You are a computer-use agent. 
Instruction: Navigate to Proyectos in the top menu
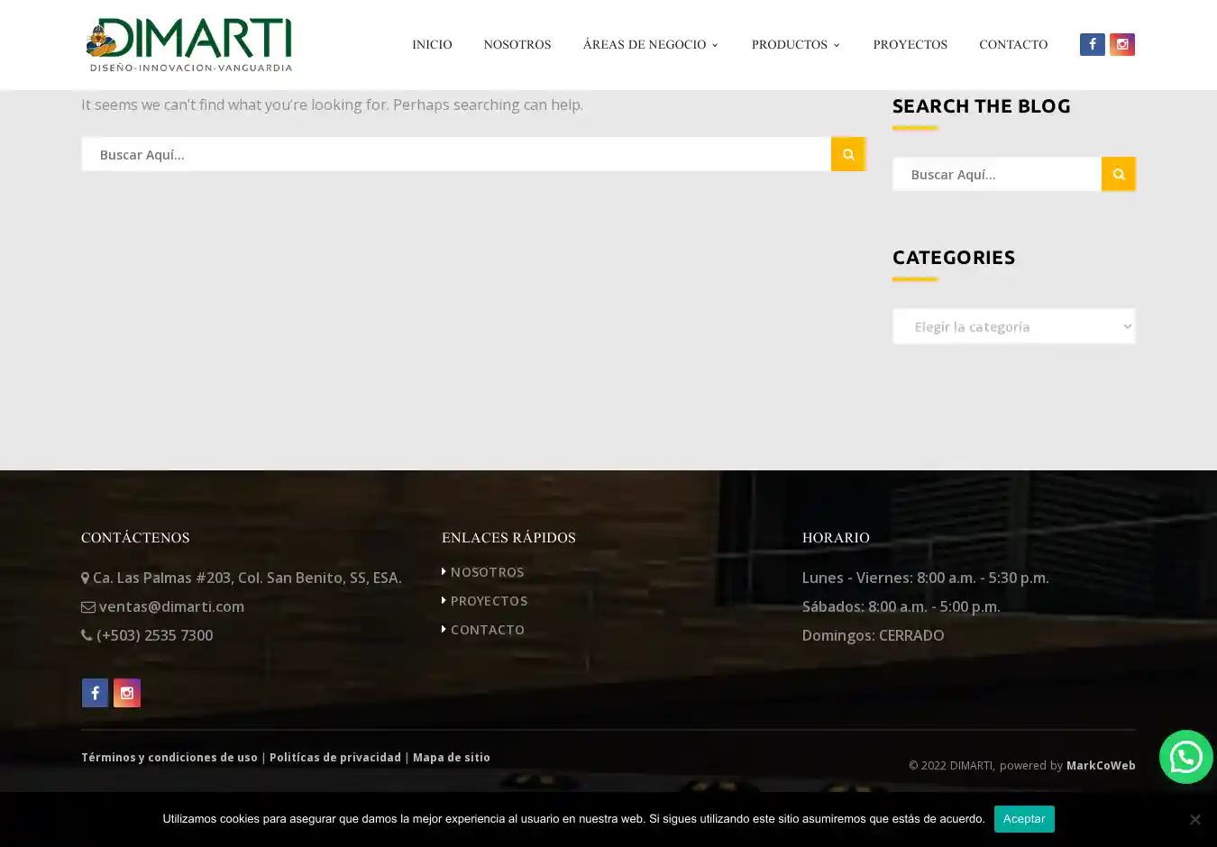(910, 44)
